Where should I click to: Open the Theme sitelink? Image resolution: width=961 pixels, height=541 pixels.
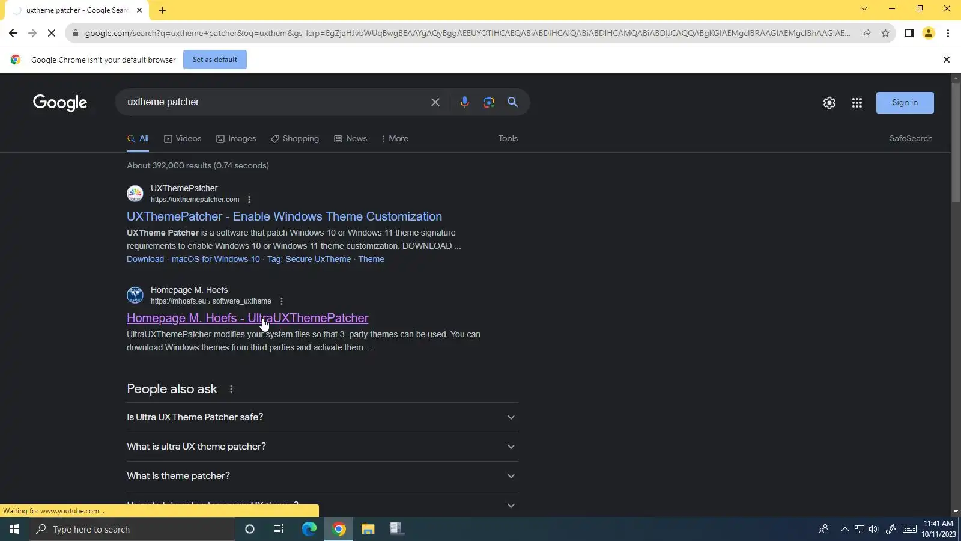[371, 260]
